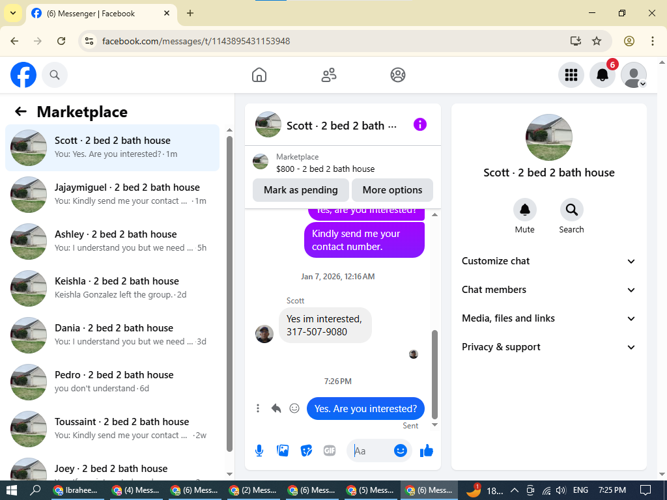Image resolution: width=667 pixels, height=500 pixels.
Task: Open the emoji picker in message box
Action: coord(401,451)
